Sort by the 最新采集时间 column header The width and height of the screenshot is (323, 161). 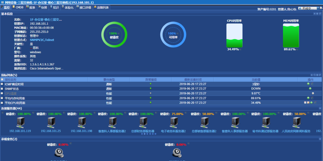193,80
